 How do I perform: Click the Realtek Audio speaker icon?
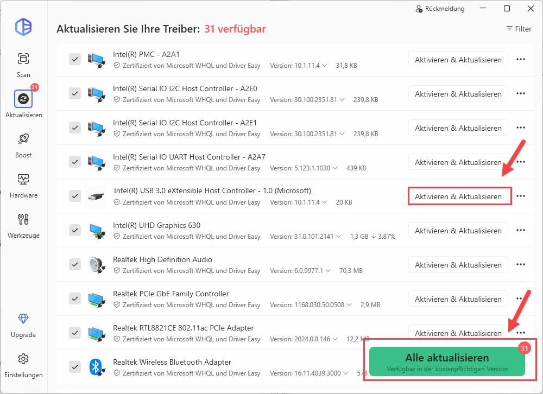96,265
